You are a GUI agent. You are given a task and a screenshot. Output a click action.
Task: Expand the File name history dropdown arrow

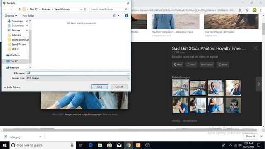pyautogui.click(x=128, y=73)
